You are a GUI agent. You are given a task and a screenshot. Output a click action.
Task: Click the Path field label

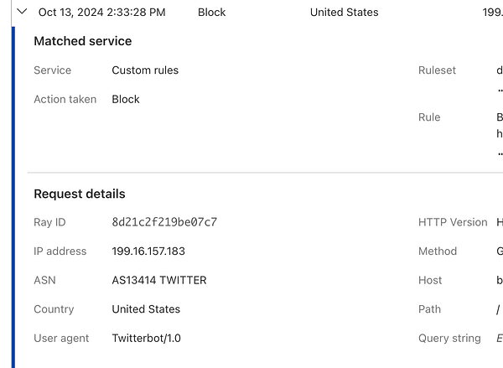coord(429,309)
